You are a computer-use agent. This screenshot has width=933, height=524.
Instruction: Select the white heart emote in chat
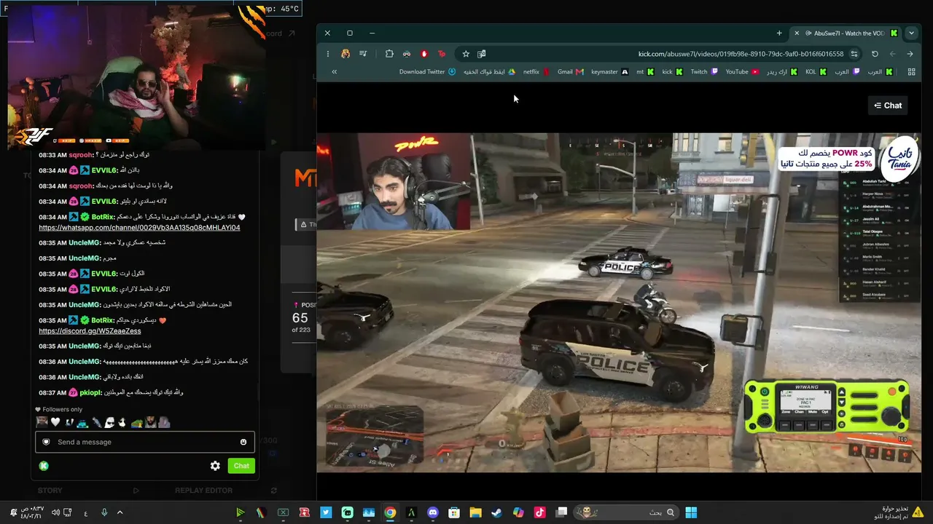click(x=55, y=422)
